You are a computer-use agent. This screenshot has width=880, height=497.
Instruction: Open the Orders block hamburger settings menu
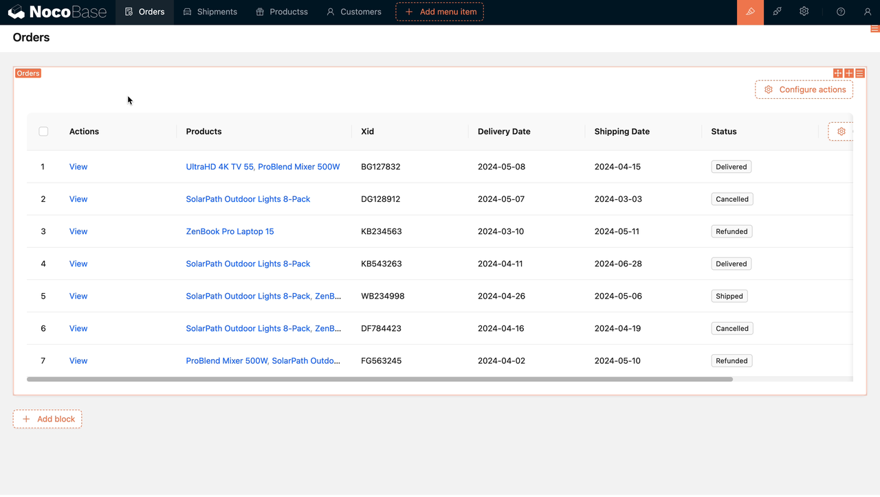click(860, 73)
